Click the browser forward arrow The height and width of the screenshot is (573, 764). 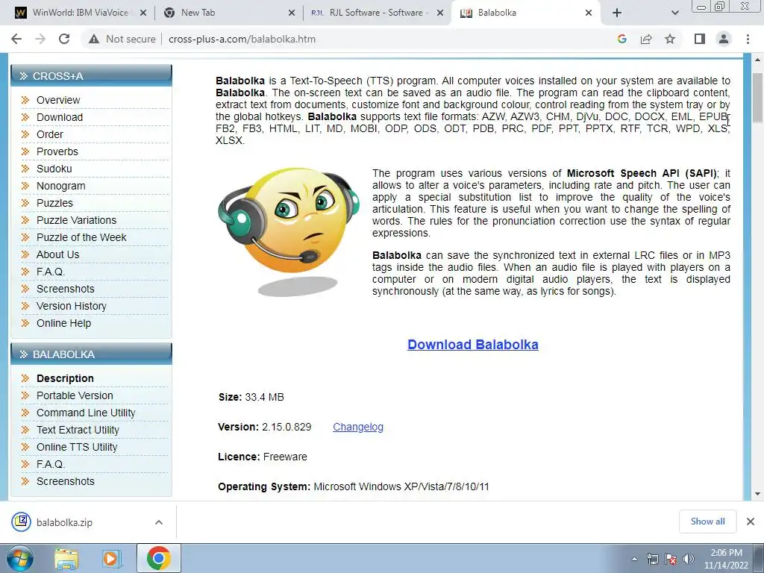click(40, 39)
